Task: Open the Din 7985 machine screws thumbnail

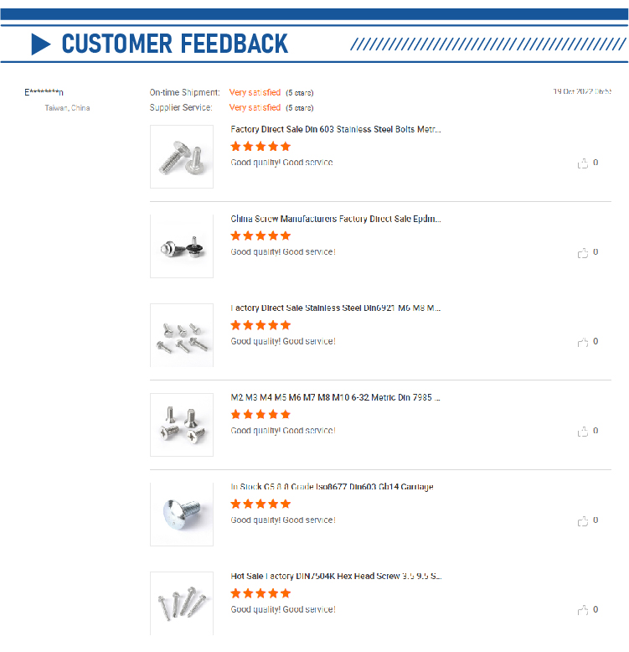Action: coord(182,425)
